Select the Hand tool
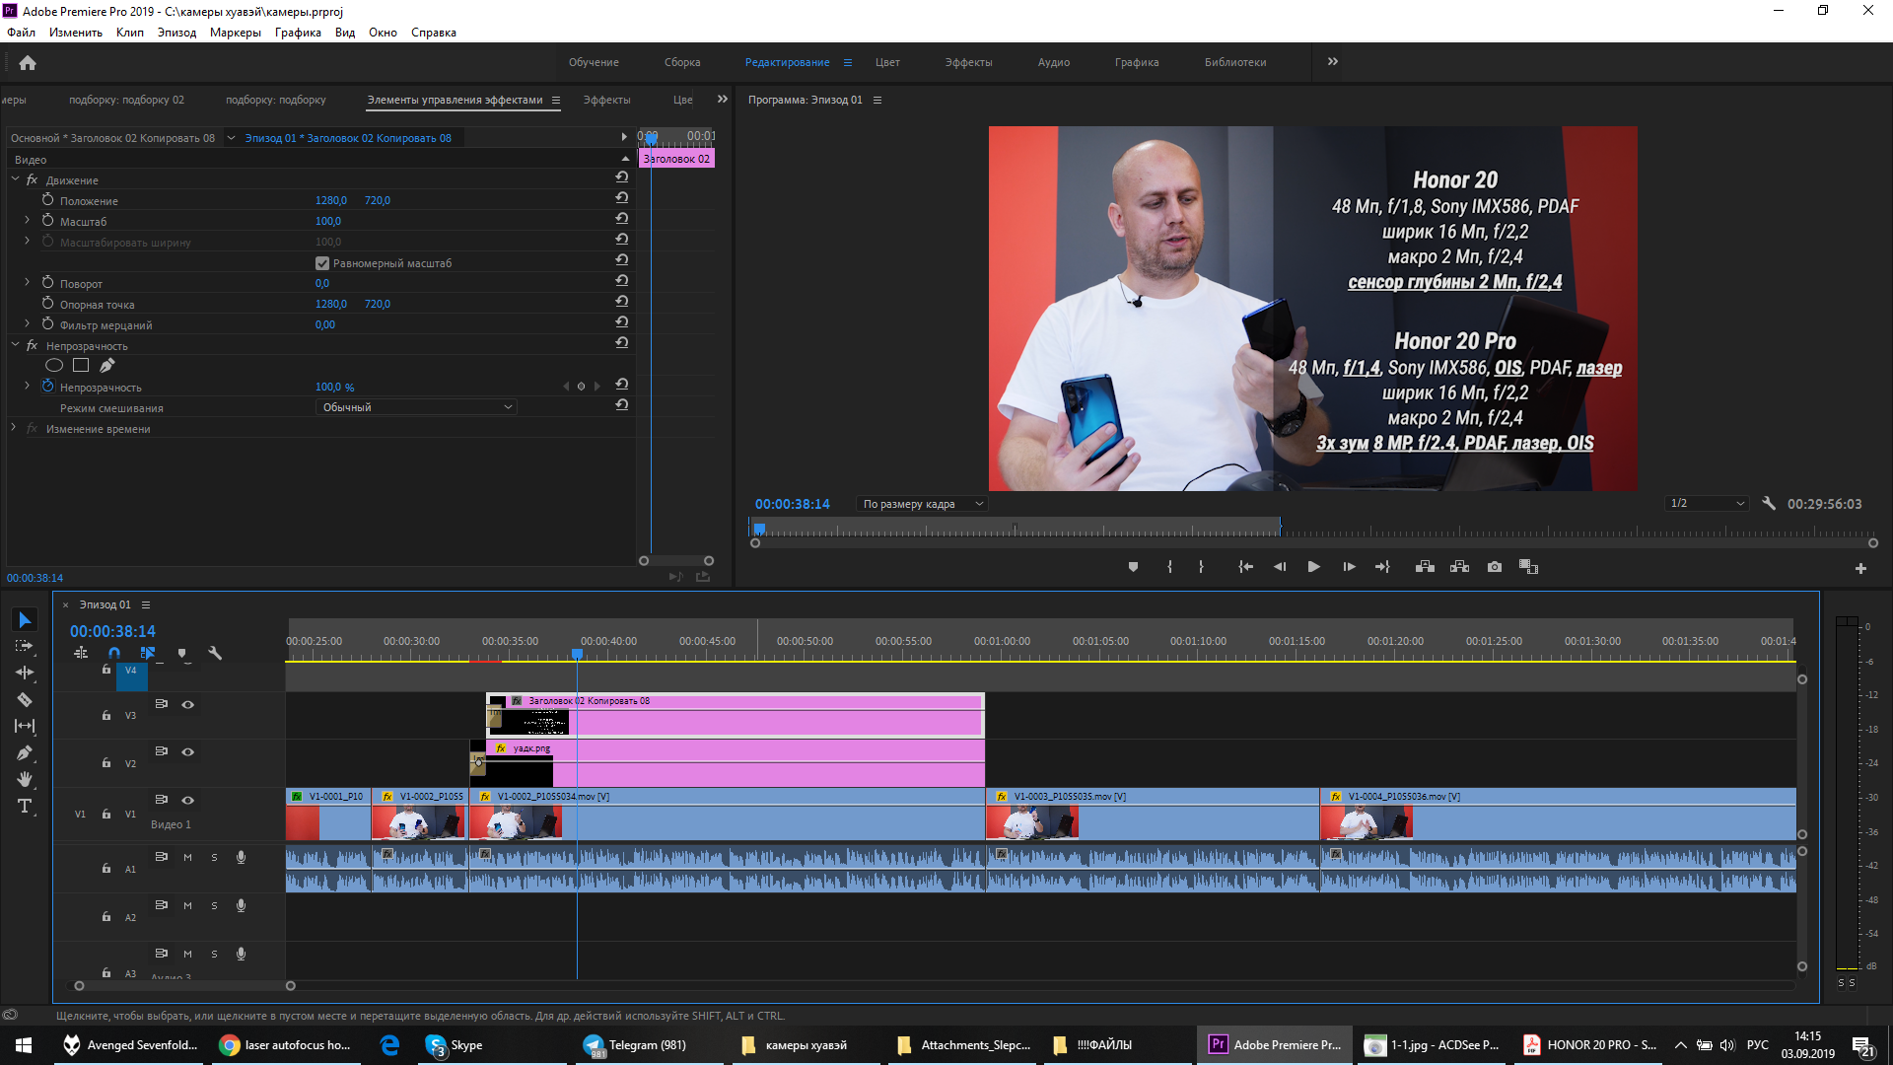 pos(25,779)
